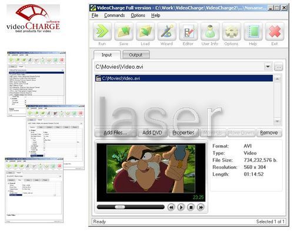Click the file list scroll-down arrow
Screen dimensions: 294x235
pyautogui.click(x=278, y=121)
